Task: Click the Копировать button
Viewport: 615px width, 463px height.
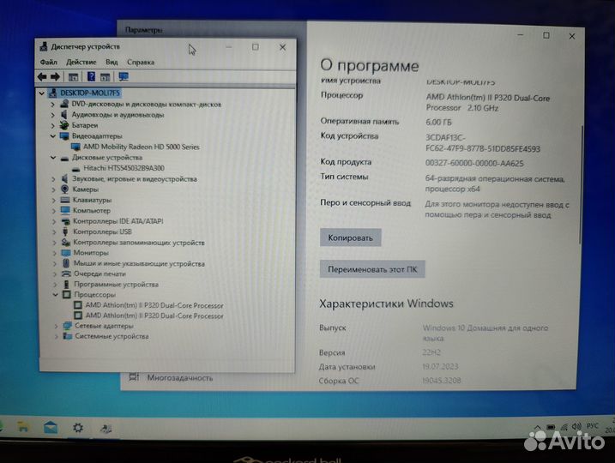Action: (350, 238)
